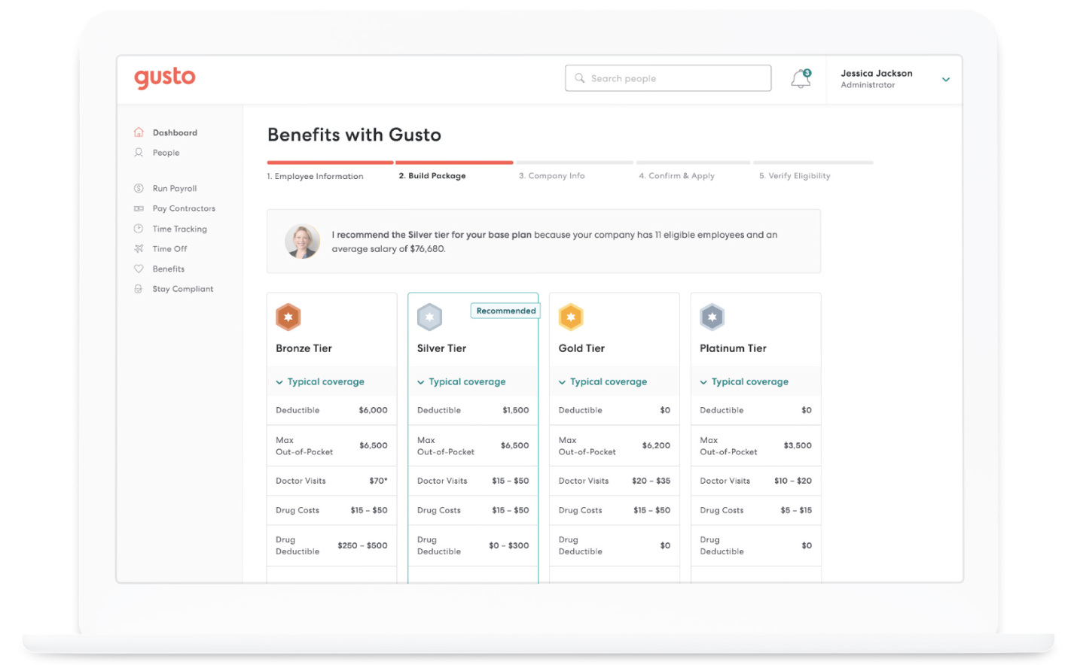Click the Stay Compliant document icon
The width and height of the screenshot is (1077, 665).
[x=139, y=289]
